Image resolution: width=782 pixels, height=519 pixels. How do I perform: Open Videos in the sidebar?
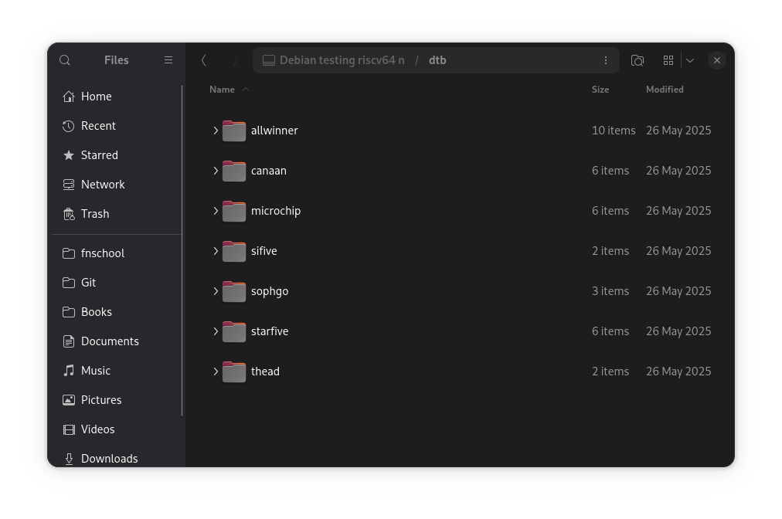pyautogui.click(x=116, y=429)
